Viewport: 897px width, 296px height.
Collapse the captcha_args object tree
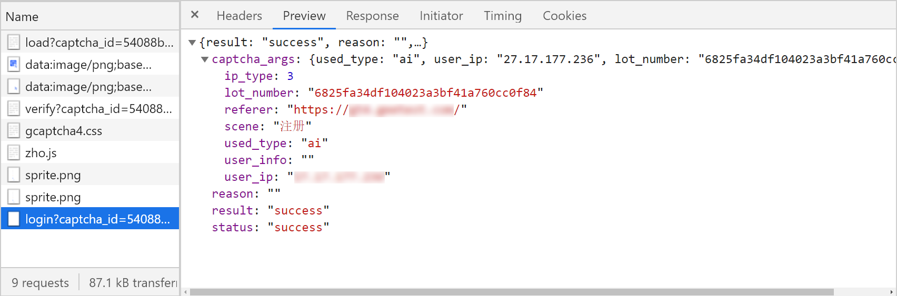click(x=205, y=59)
